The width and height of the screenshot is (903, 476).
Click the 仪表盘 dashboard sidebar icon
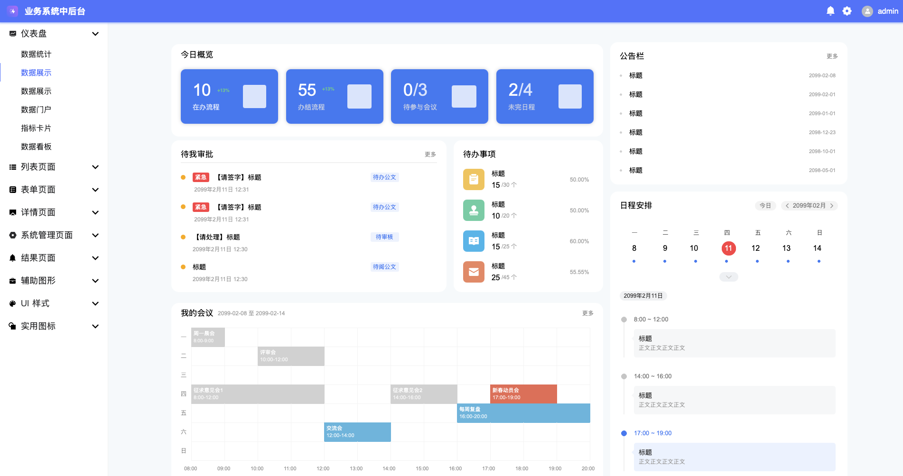[x=13, y=34]
